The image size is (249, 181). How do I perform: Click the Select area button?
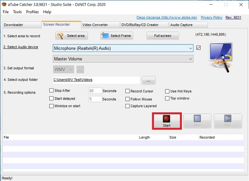coord(72,36)
